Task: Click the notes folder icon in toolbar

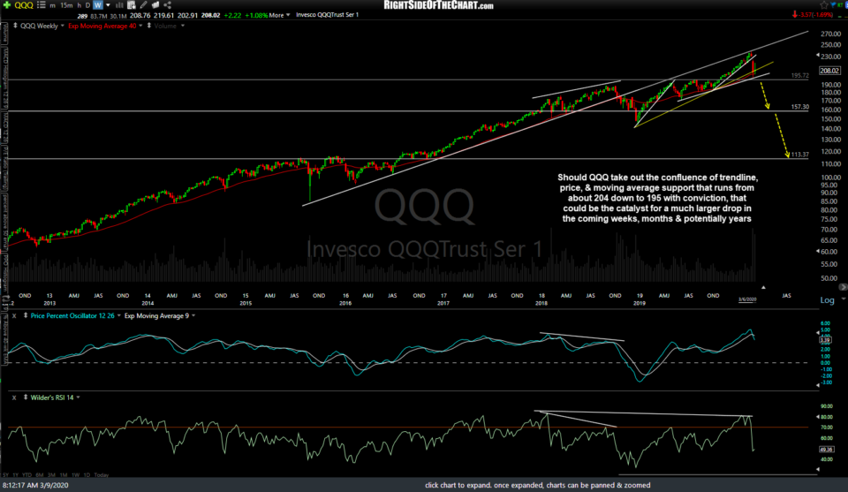Action: (155, 5)
